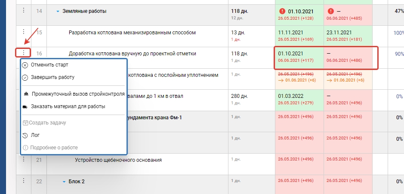Viewport: 404px width, 194px height.
Task: Choose Завершить работу menu option
Action: tap(52, 77)
